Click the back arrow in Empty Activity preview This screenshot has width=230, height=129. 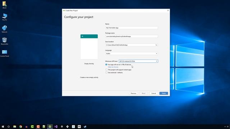(x=83, y=36)
